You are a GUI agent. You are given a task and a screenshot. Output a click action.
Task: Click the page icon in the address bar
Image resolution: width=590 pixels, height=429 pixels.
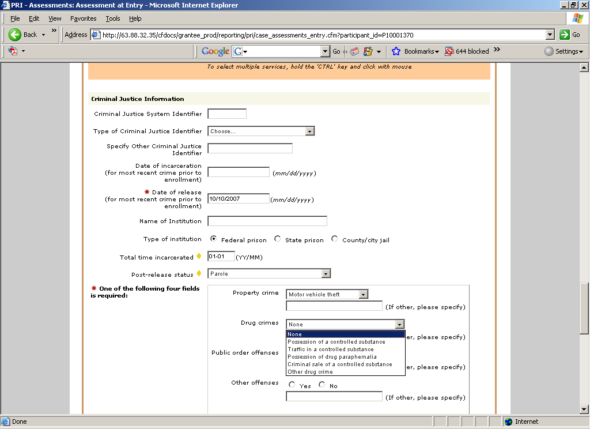click(x=96, y=35)
